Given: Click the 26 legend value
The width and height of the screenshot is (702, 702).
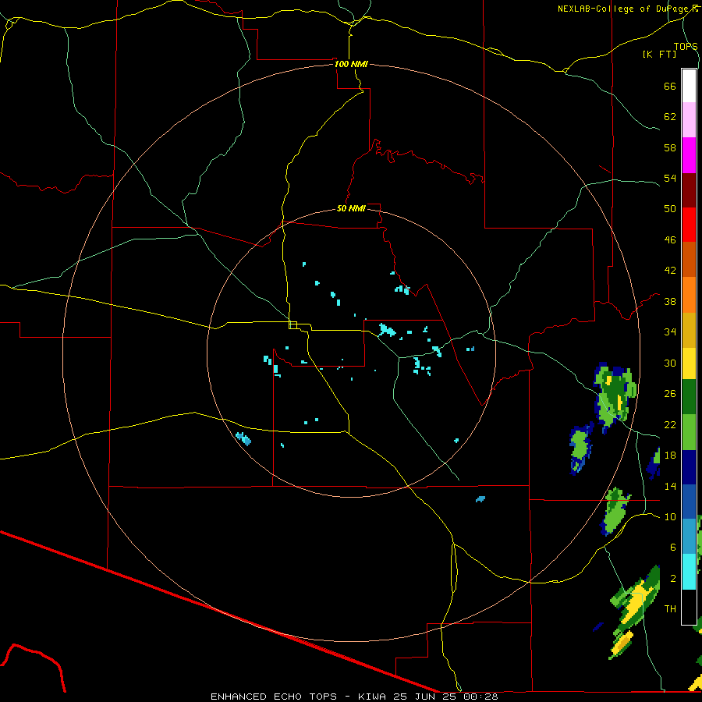Looking at the screenshot, I should [670, 394].
